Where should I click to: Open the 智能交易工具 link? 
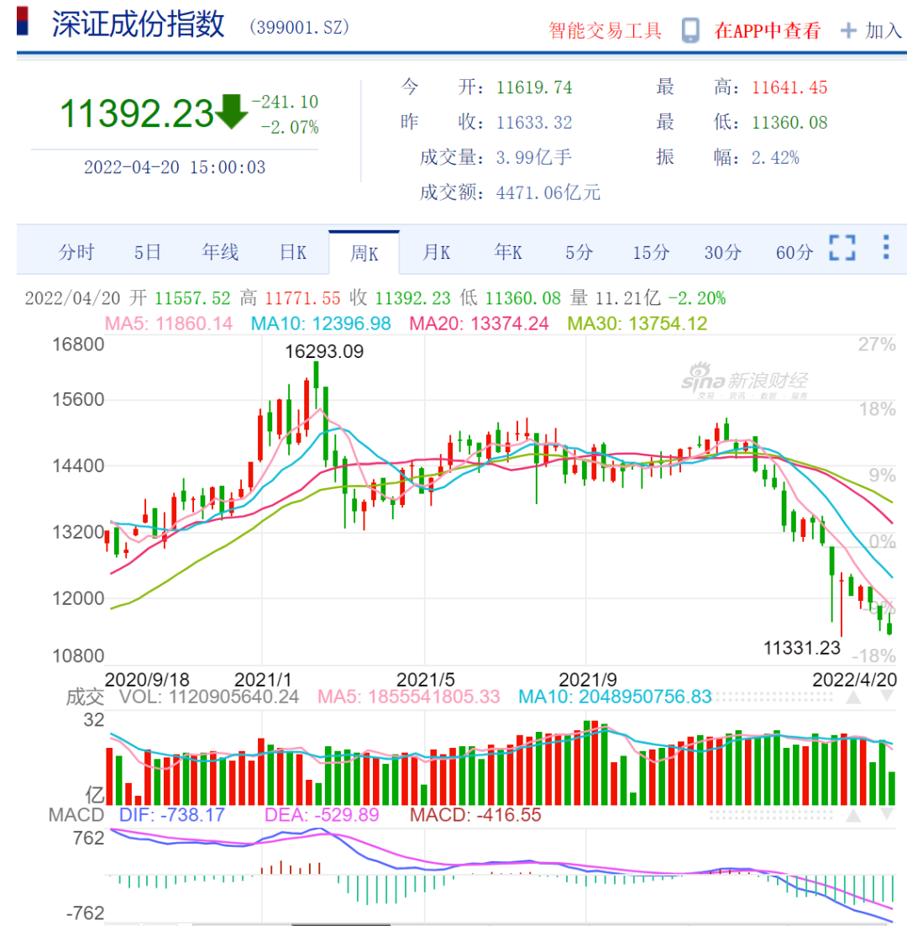tap(605, 31)
